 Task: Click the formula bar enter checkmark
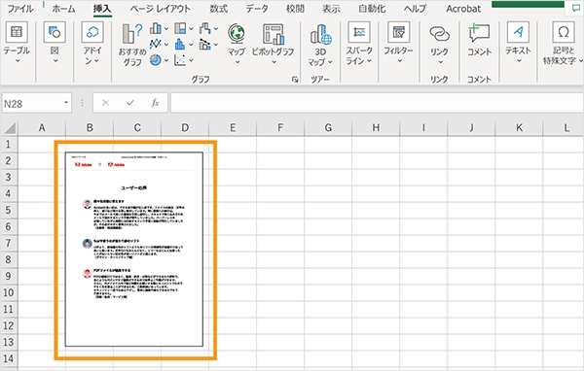click(x=130, y=103)
